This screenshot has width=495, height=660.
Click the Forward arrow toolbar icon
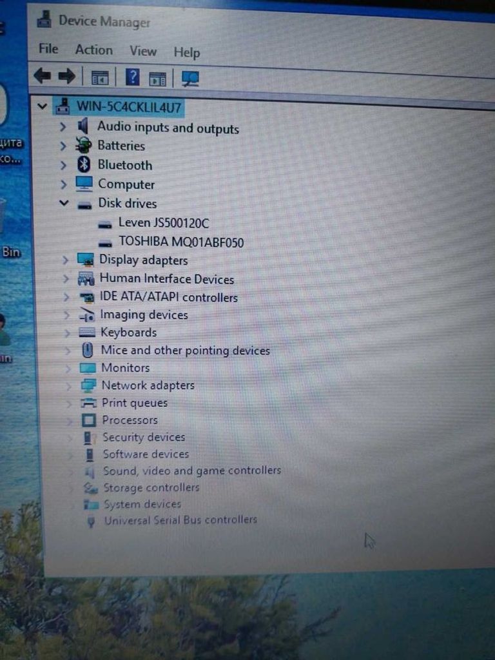[x=66, y=77]
